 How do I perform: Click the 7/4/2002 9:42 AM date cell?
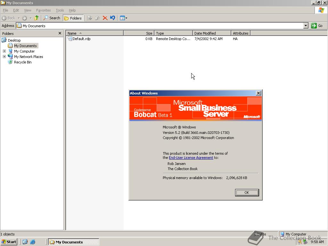coord(208,39)
